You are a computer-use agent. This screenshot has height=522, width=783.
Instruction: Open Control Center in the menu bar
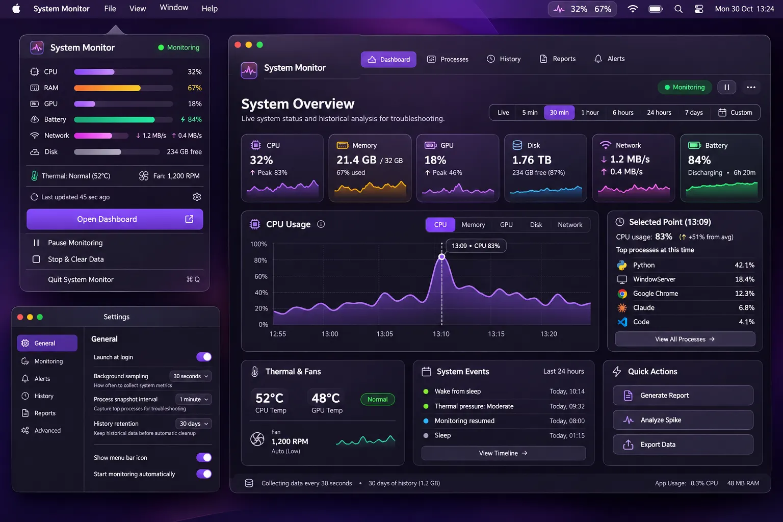tap(699, 9)
